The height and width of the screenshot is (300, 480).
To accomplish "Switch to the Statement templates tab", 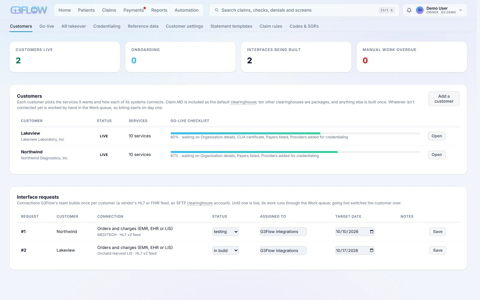I will click(231, 26).
